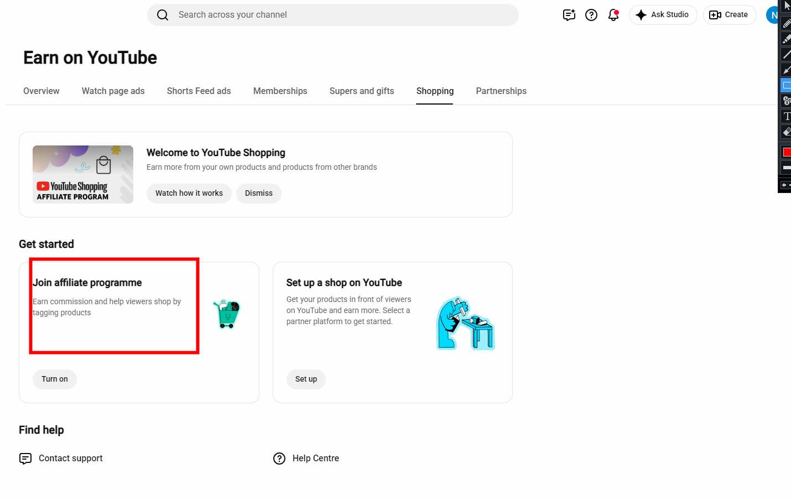The width and height of the screenshot is (791, 500).
Task: Click the 'Earn on YouTube' page heading
Action: [x=90, y=58]
